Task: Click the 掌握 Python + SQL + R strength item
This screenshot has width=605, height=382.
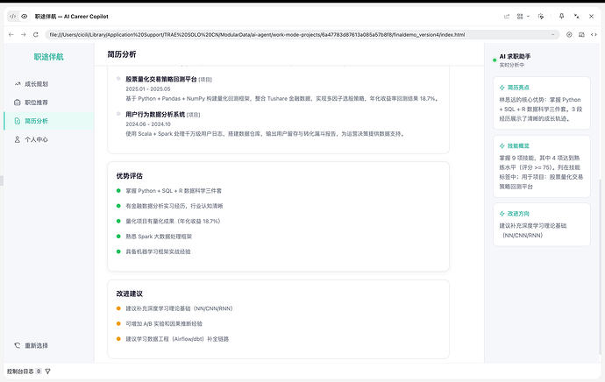Action: (174, 191)
